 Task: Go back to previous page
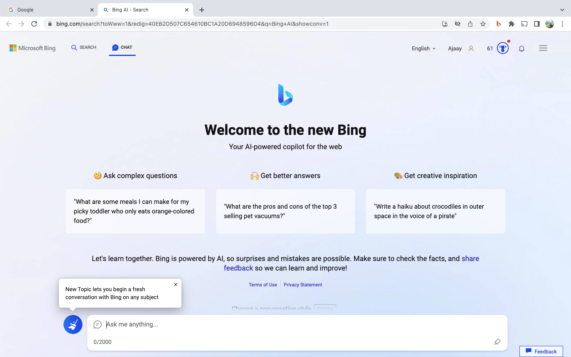click(x=9, y=24)
